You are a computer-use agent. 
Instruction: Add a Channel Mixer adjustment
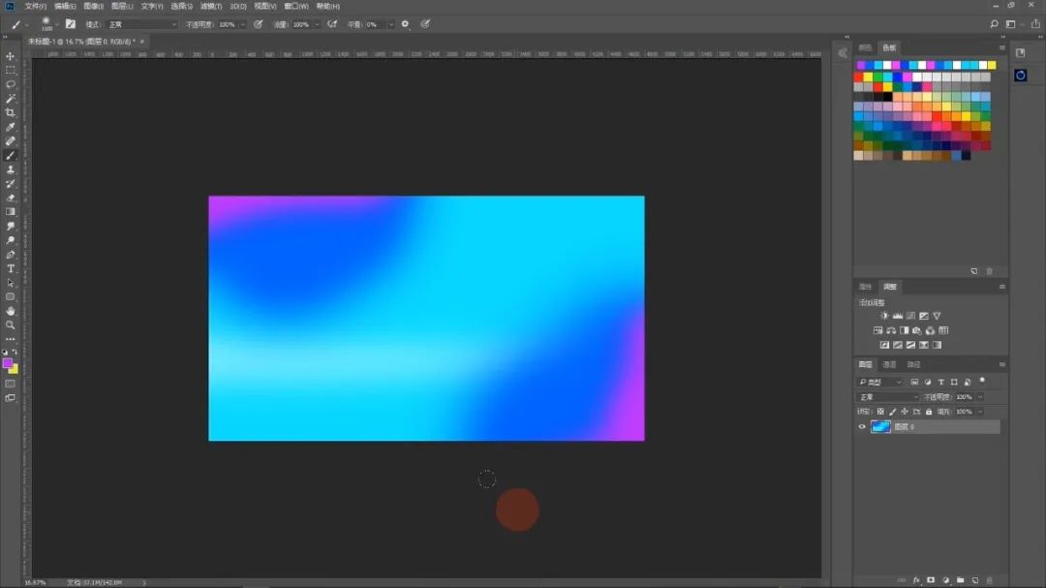pos(930,330)
